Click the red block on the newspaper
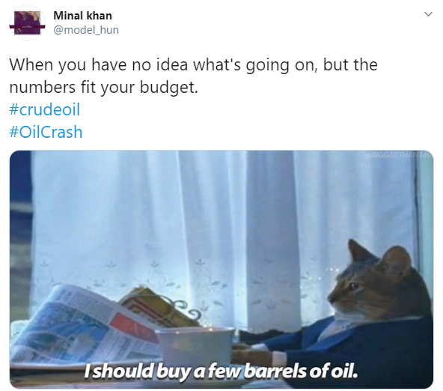Image resolution: width=443 pixels, height=391 pixels. (x=132, y=328)
